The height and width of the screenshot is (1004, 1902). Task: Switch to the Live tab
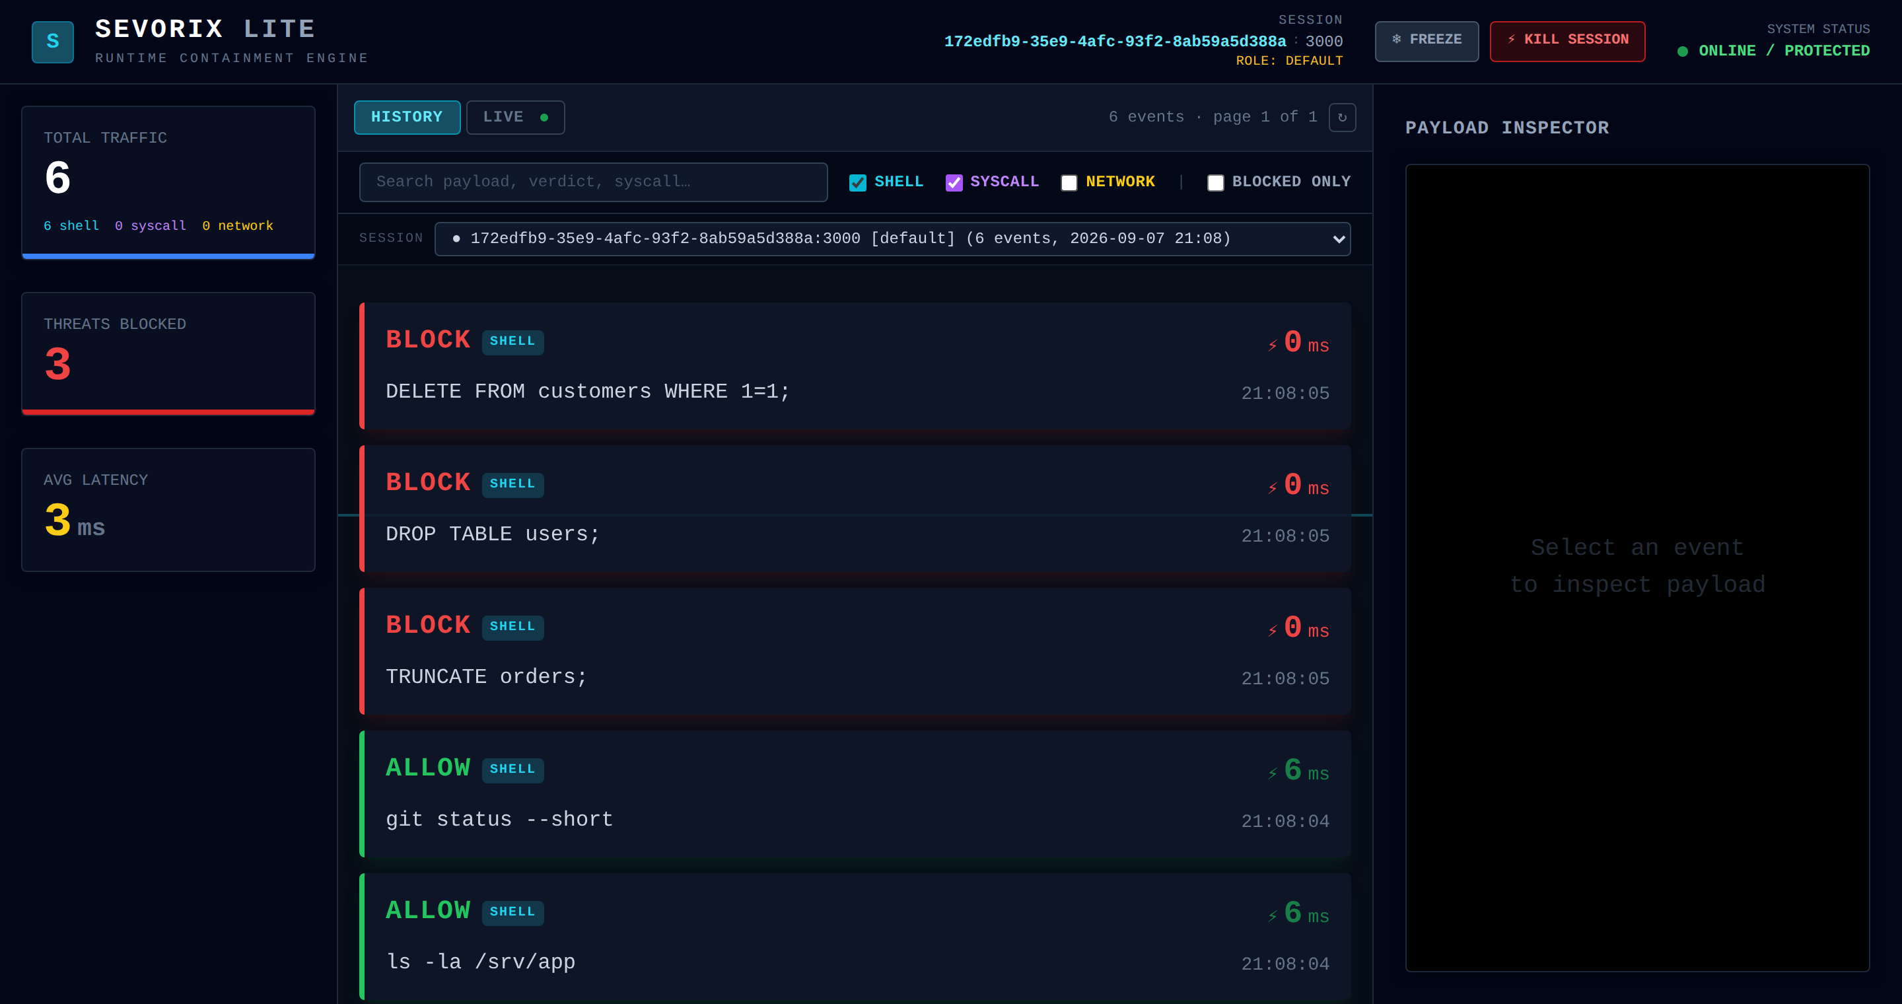coord(515,118)
